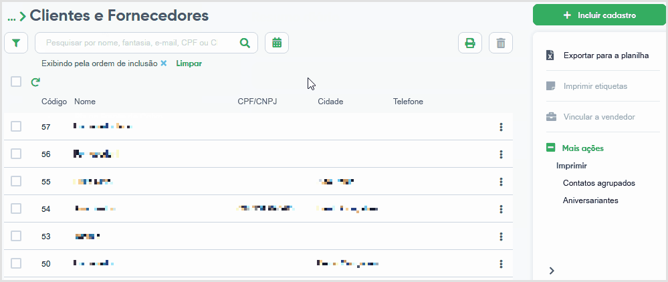
Task: Click code 50 in the list
Action: pos(46,264)
